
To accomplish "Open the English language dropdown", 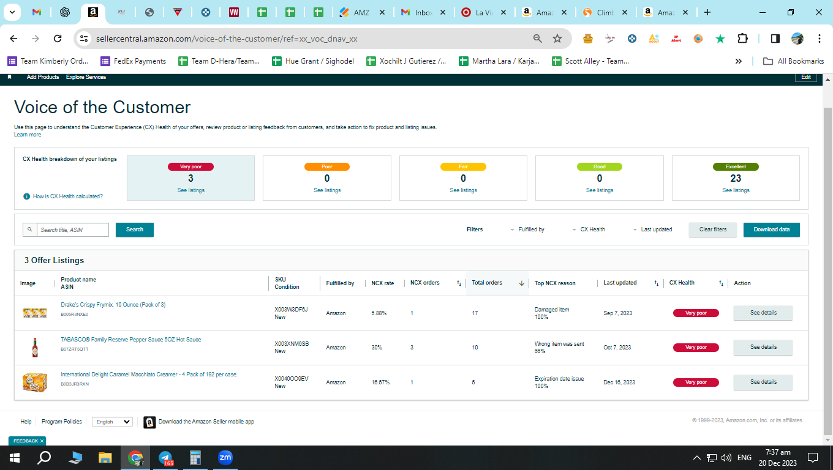I will [112, 422].
